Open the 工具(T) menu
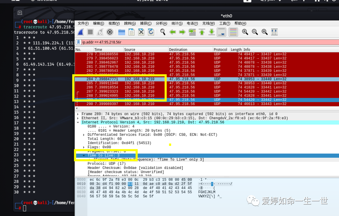 click(225, 23)
